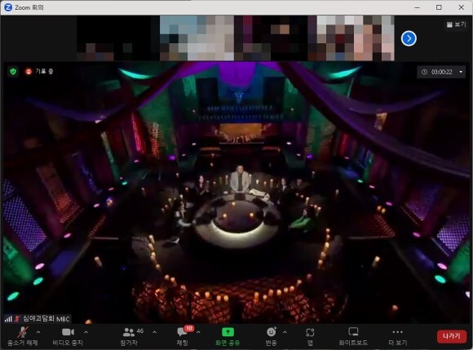Click the 심야괴담회 MBC participant name label
This screenshot has width=473, height=350.
click(x=46, y=319)
